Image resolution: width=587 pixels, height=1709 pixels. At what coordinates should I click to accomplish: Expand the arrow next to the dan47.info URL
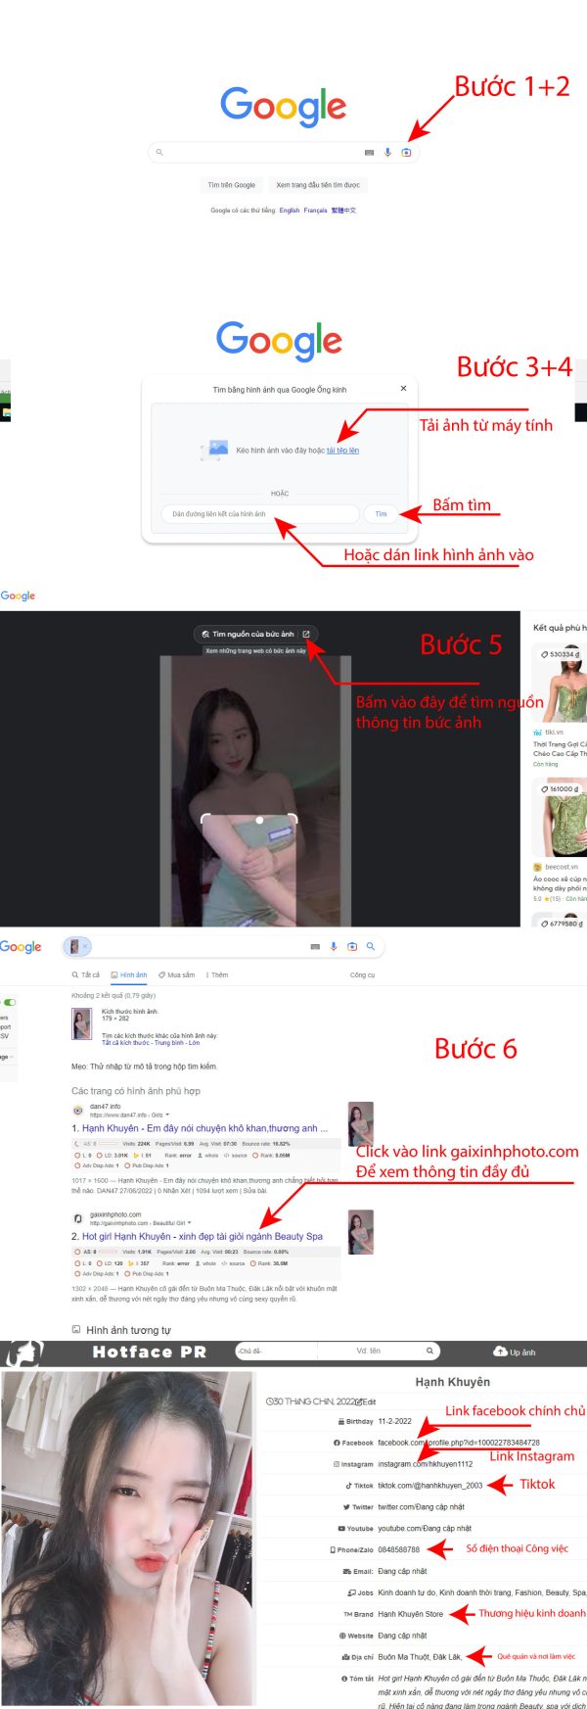tap(167, 1115)
